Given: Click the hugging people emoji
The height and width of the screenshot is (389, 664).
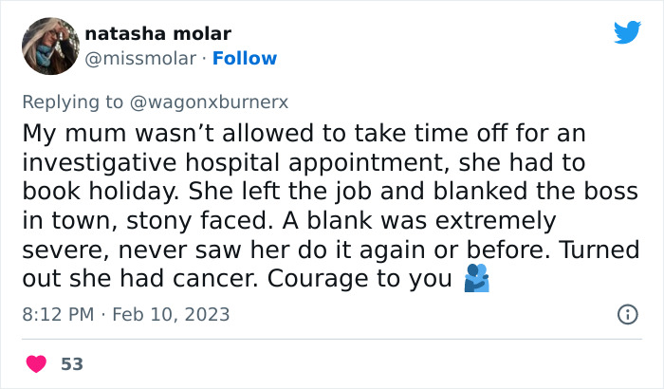Looking at the screenshot, I should [x=475, y=279].
